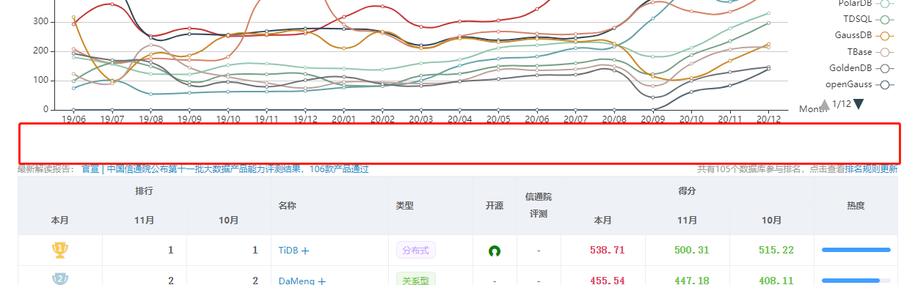
Task: Click the gold first-place trophy icon
Action: [x=60, y=250]
